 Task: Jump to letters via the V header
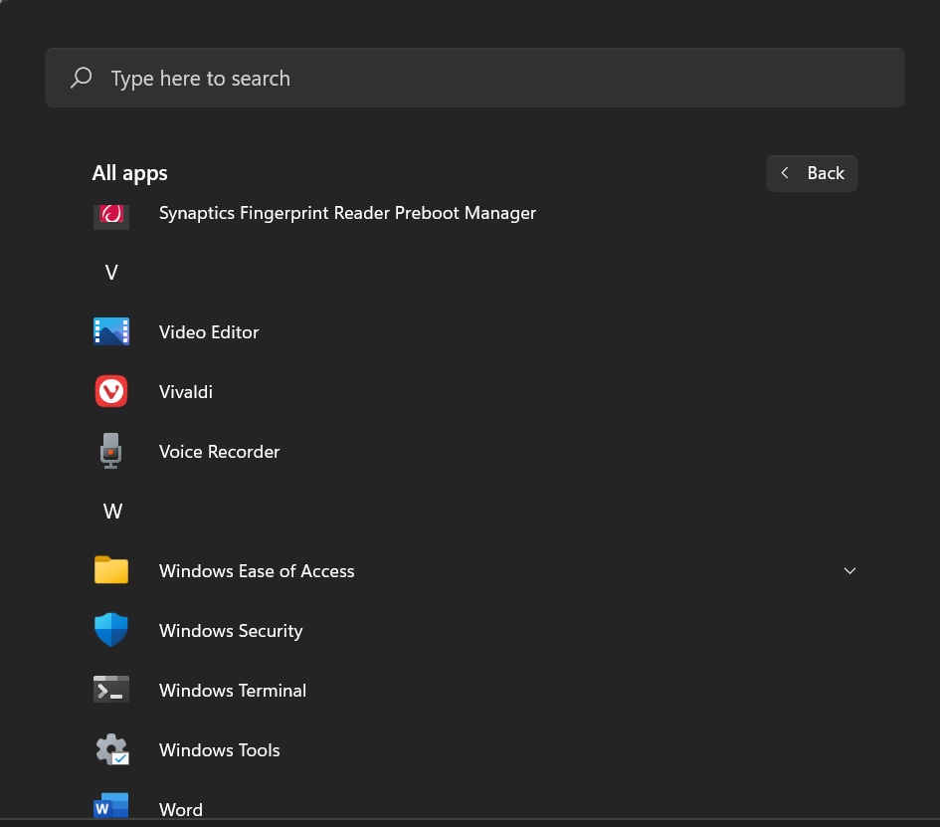111,273
